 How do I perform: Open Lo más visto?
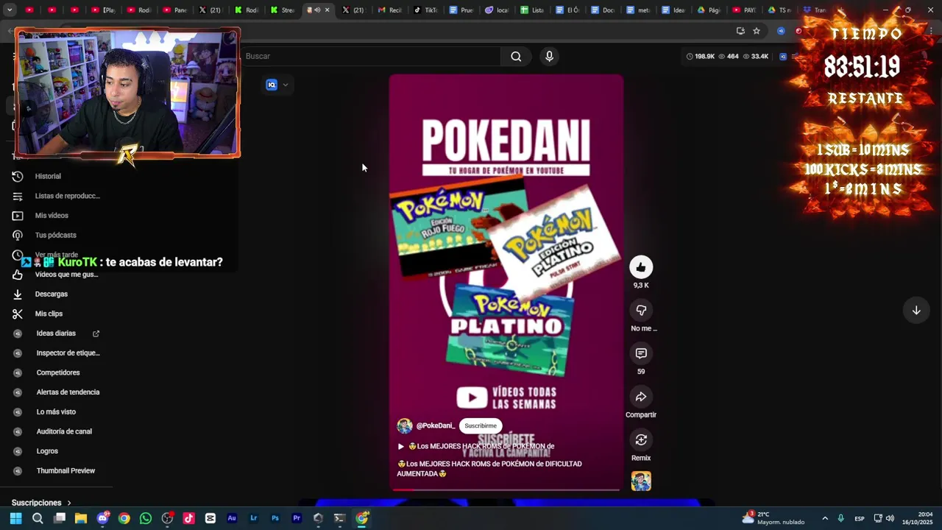click(x=57, y=411)
